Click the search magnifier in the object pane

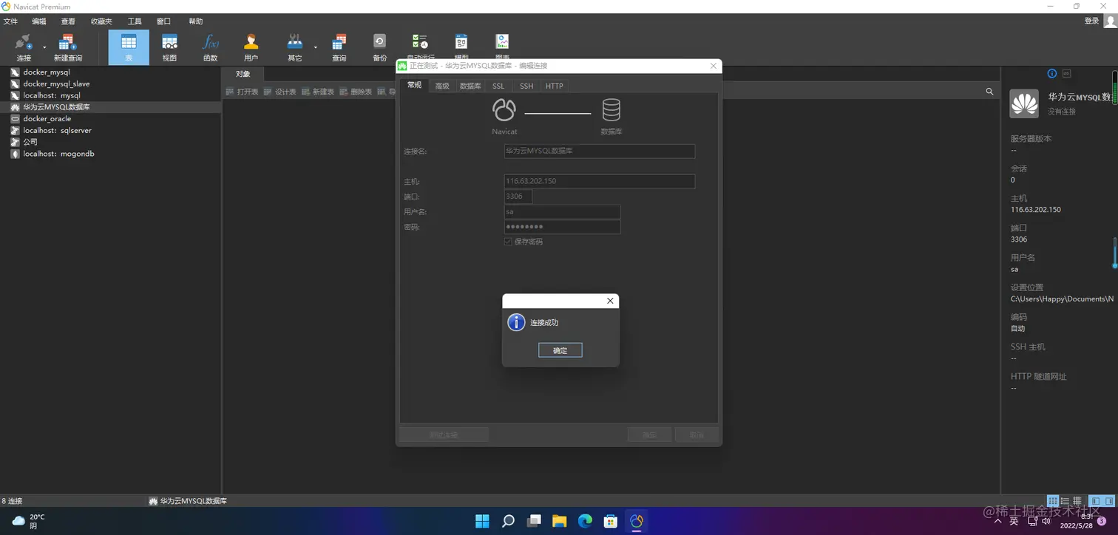point(989,92)
